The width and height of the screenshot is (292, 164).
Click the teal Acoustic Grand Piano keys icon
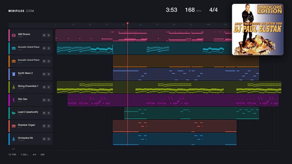pos(14,48)
